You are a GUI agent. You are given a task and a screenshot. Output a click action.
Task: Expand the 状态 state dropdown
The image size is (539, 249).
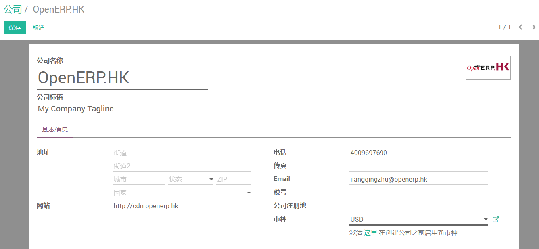click(x=211, y=180)
